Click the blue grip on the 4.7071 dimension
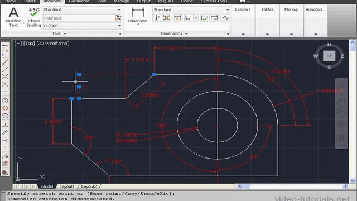 pos(154,74)
